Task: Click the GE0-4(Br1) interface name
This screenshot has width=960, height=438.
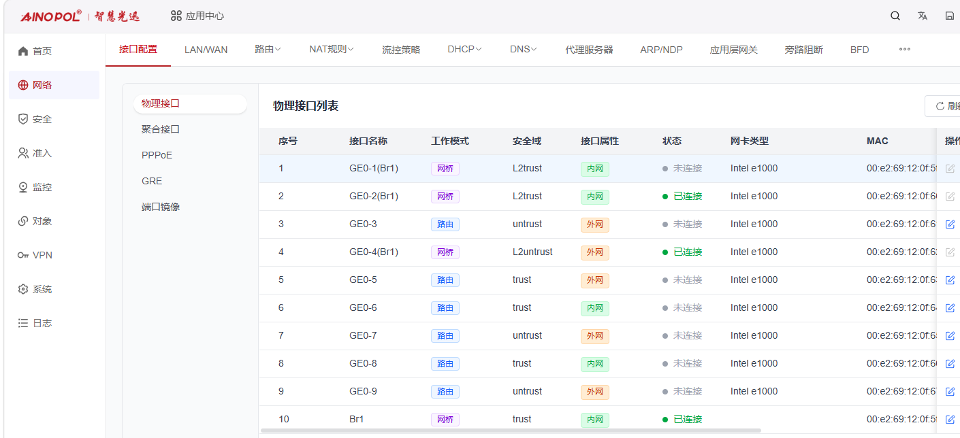Action: tap(374, 252)
